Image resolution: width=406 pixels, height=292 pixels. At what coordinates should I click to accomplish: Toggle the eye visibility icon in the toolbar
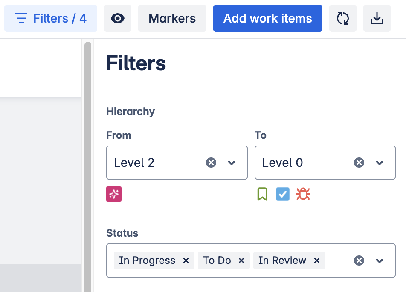118,18
